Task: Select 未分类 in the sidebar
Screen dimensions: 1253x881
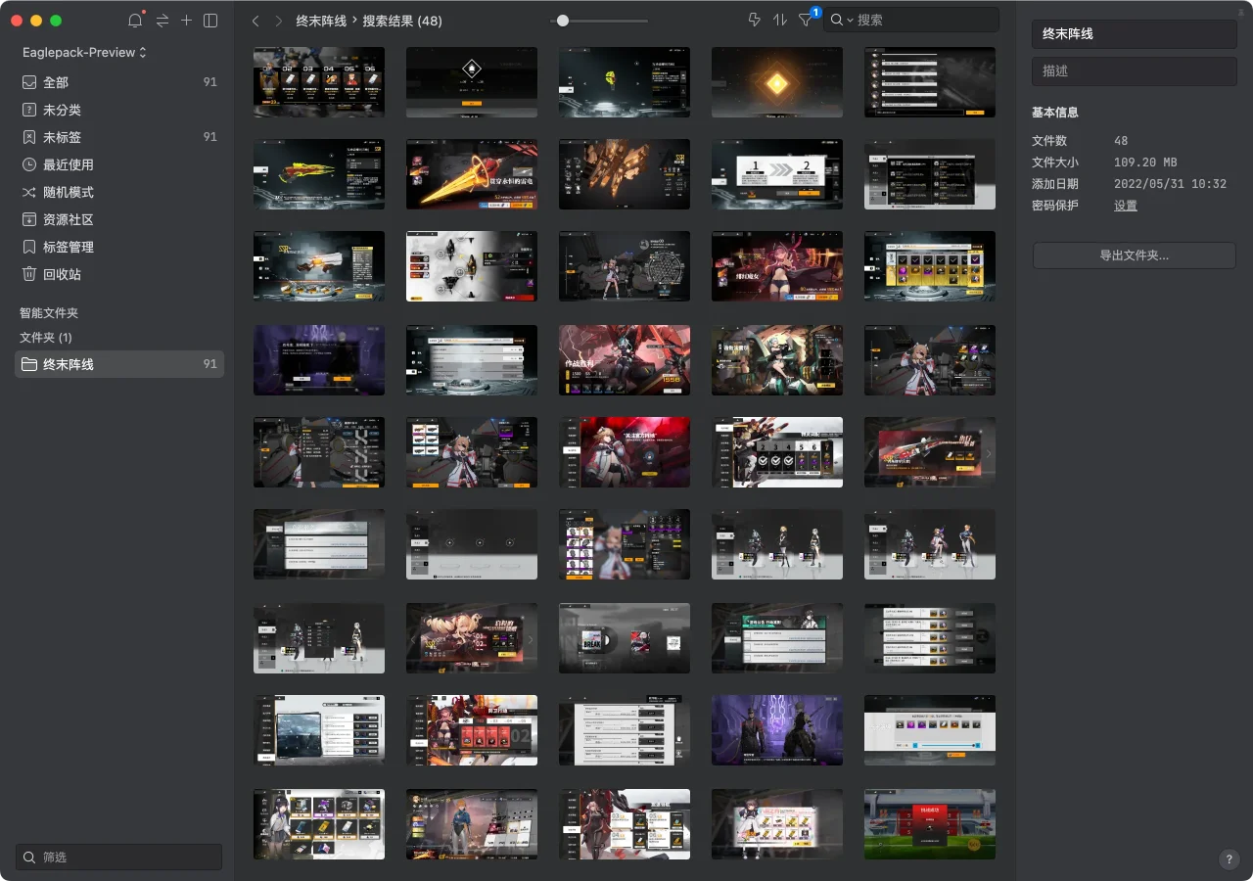Action: tap(119, 110)
